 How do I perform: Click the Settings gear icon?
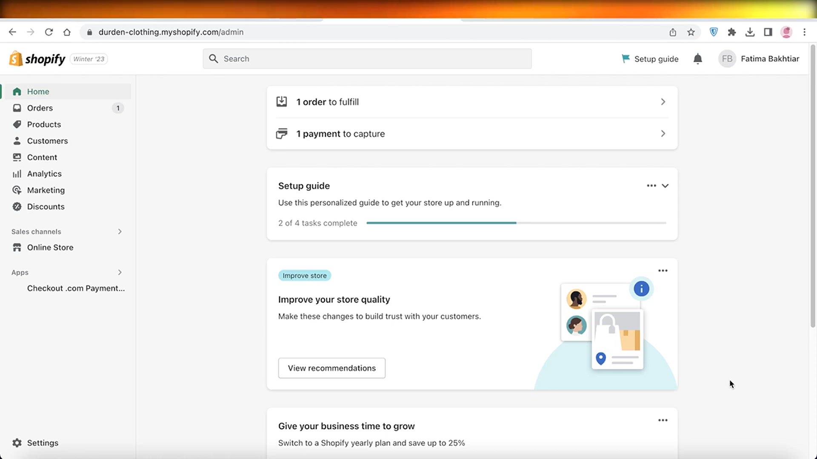click(17, 443)
